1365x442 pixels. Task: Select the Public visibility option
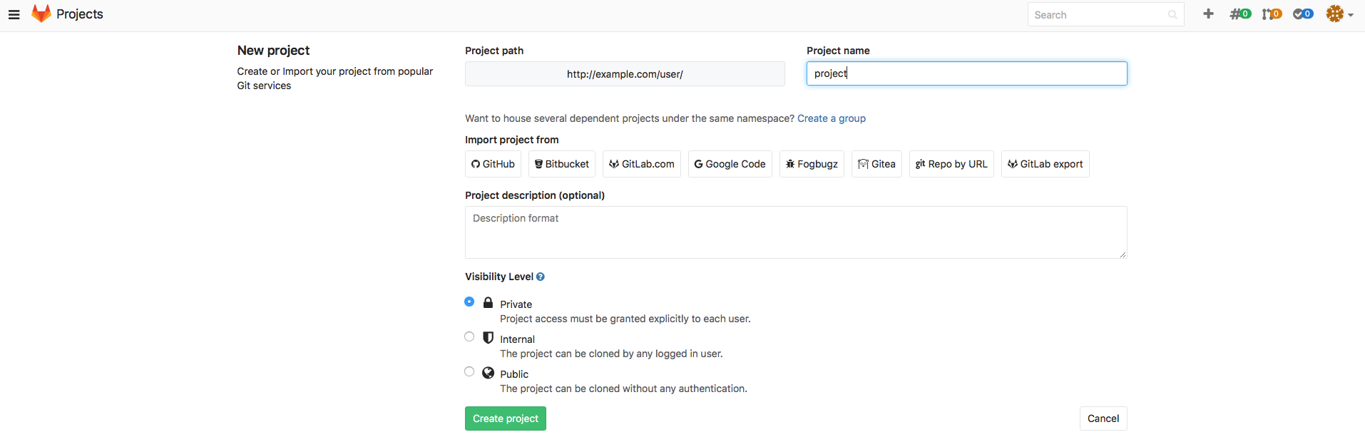click(x=469, y=371)
